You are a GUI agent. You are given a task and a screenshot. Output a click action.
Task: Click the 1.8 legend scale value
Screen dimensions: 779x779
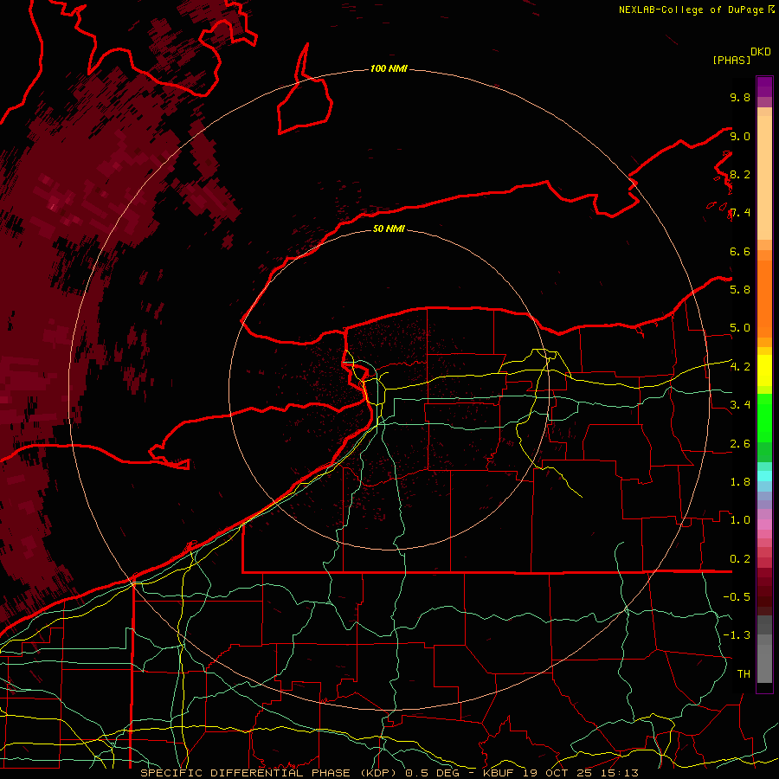(740, 482)
